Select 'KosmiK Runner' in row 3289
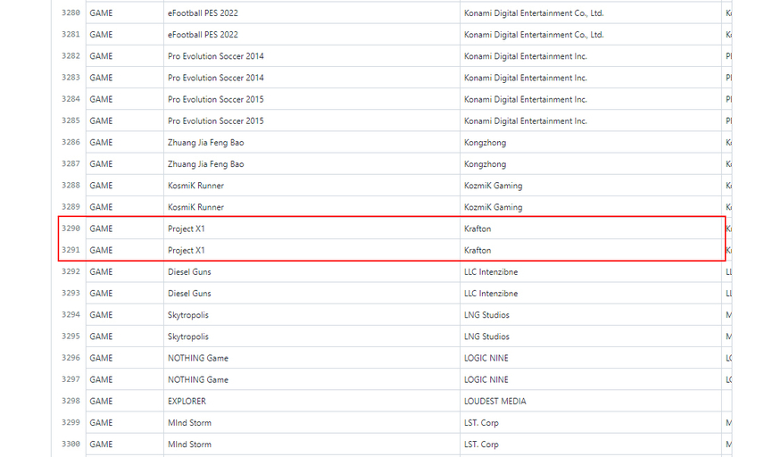 point(195,207)
